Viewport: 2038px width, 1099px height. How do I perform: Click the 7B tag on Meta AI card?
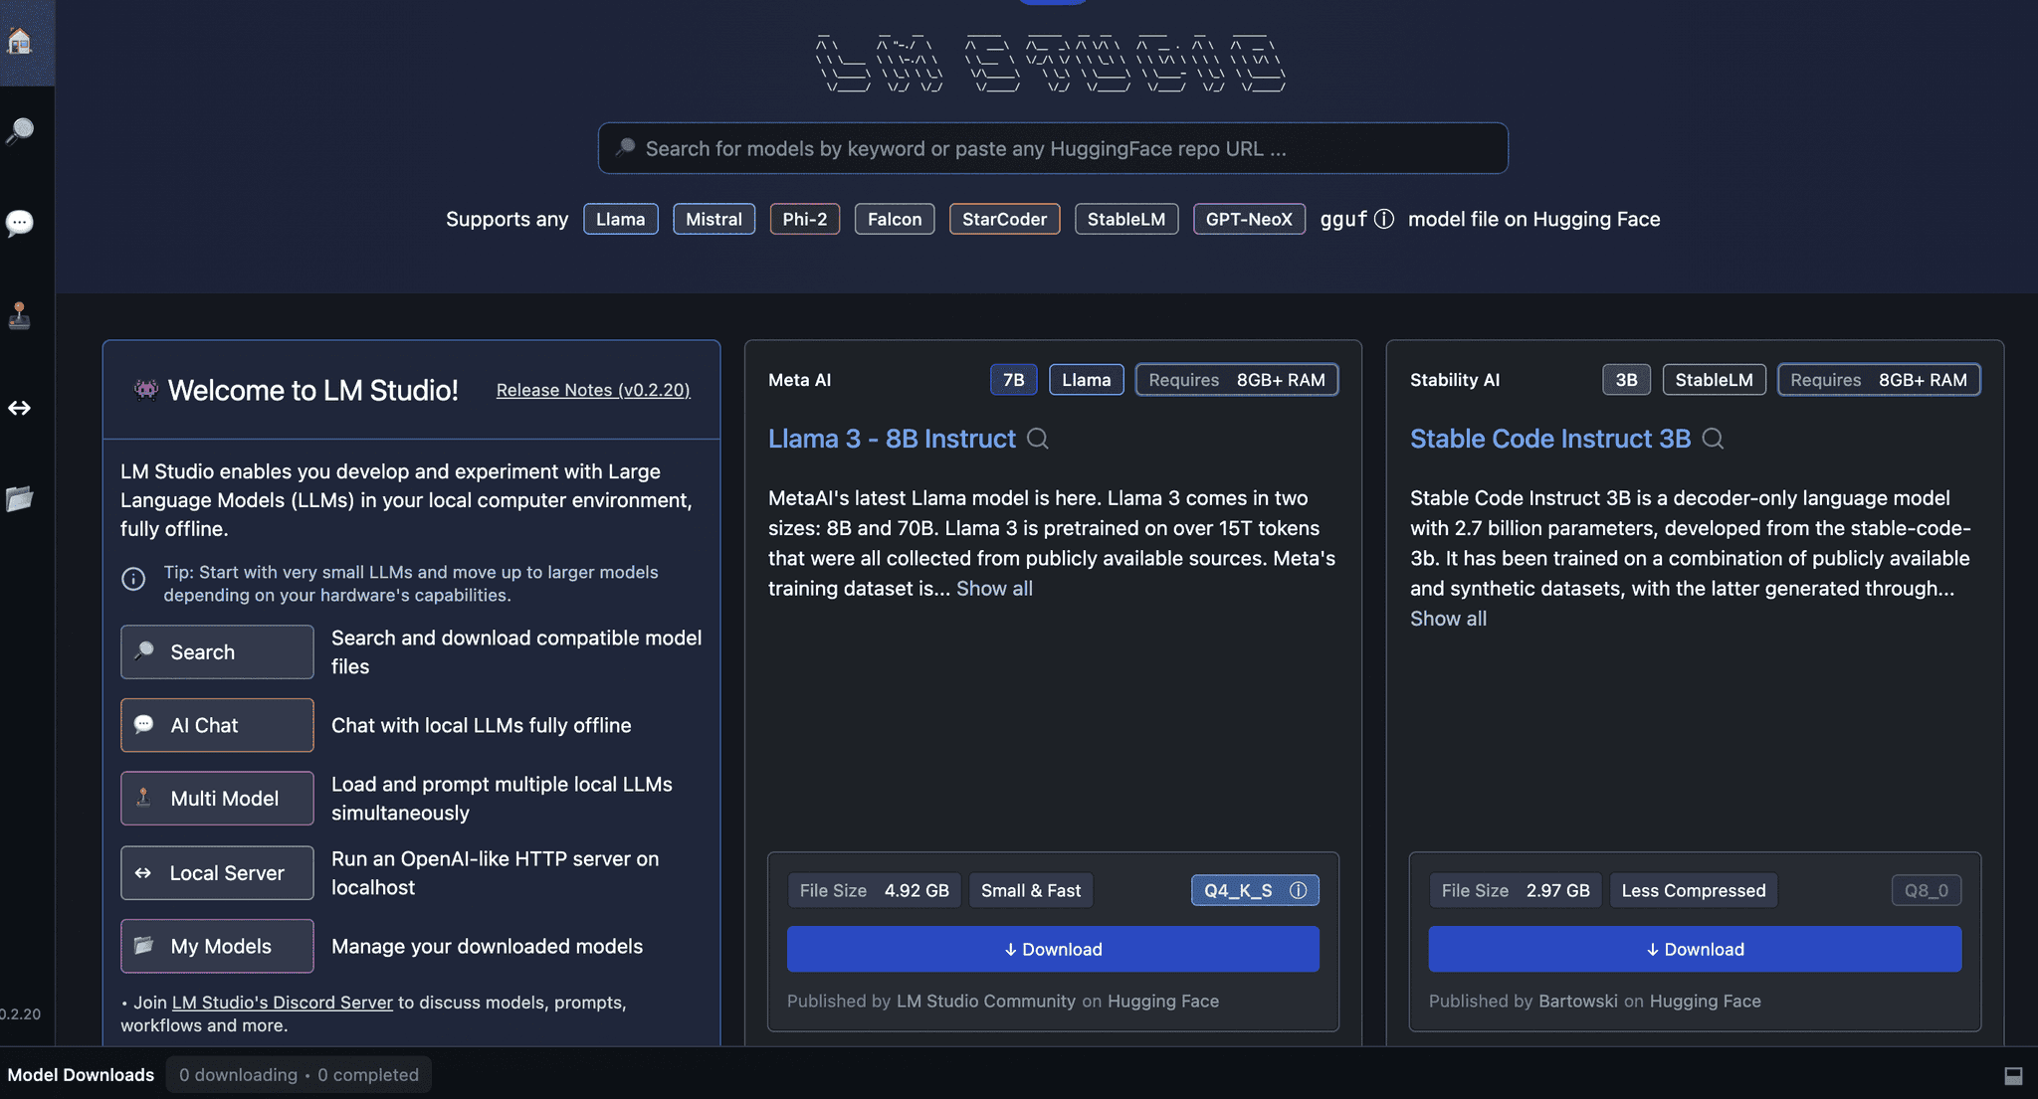pyautogui.click(x=1013, y=379)
